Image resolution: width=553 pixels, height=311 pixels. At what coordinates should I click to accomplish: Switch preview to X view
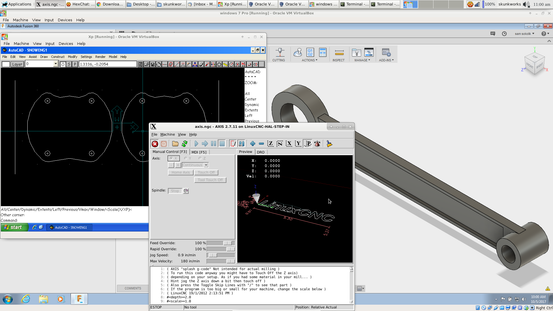pyautogui.click(x=289, y=144)
